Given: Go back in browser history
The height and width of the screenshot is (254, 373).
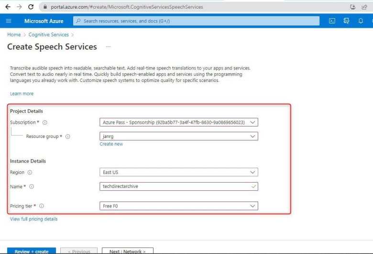Looking at the screenshot, I should (x=8, y=7).
